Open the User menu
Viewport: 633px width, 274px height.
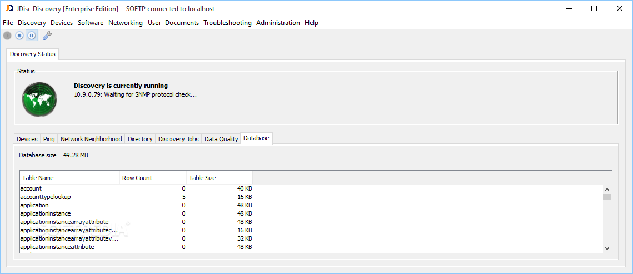point(154,23)
